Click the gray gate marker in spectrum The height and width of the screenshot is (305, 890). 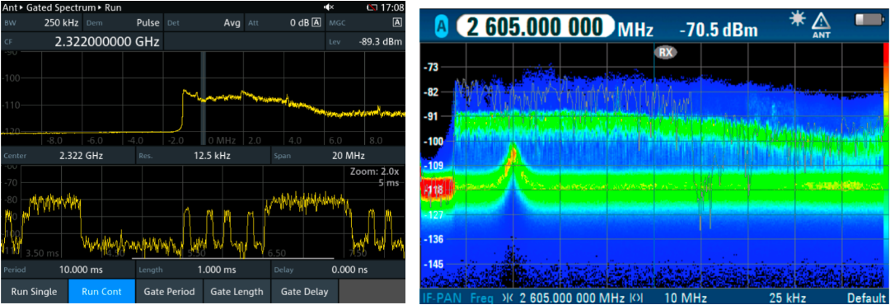[x=204, y=98]
